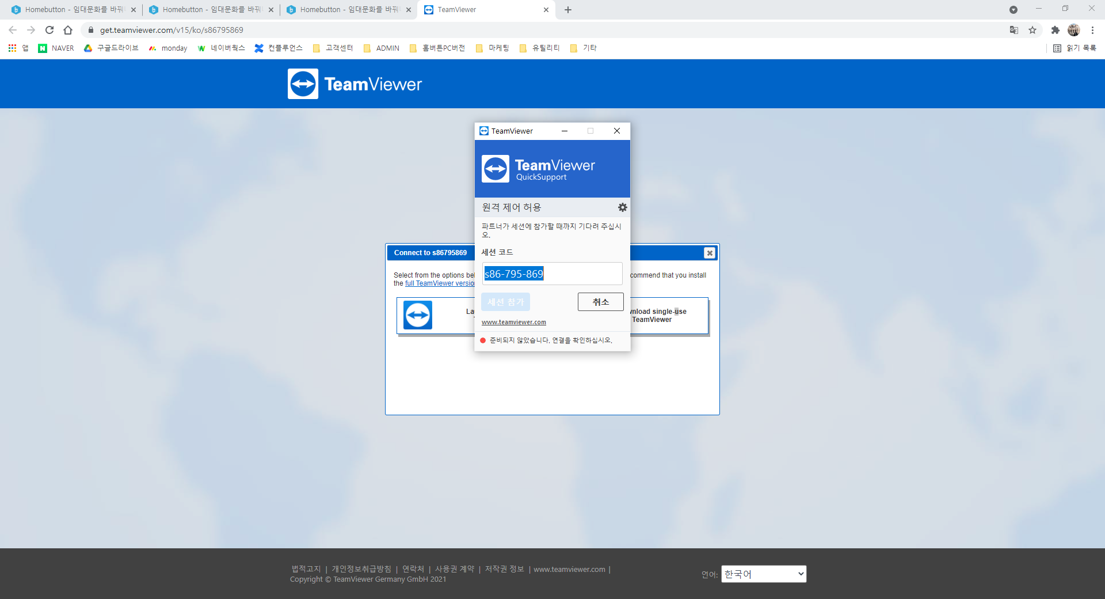1105x599 pixels.
Task: Click the Google Translate icon in address bar
Action: (1014, 30)
